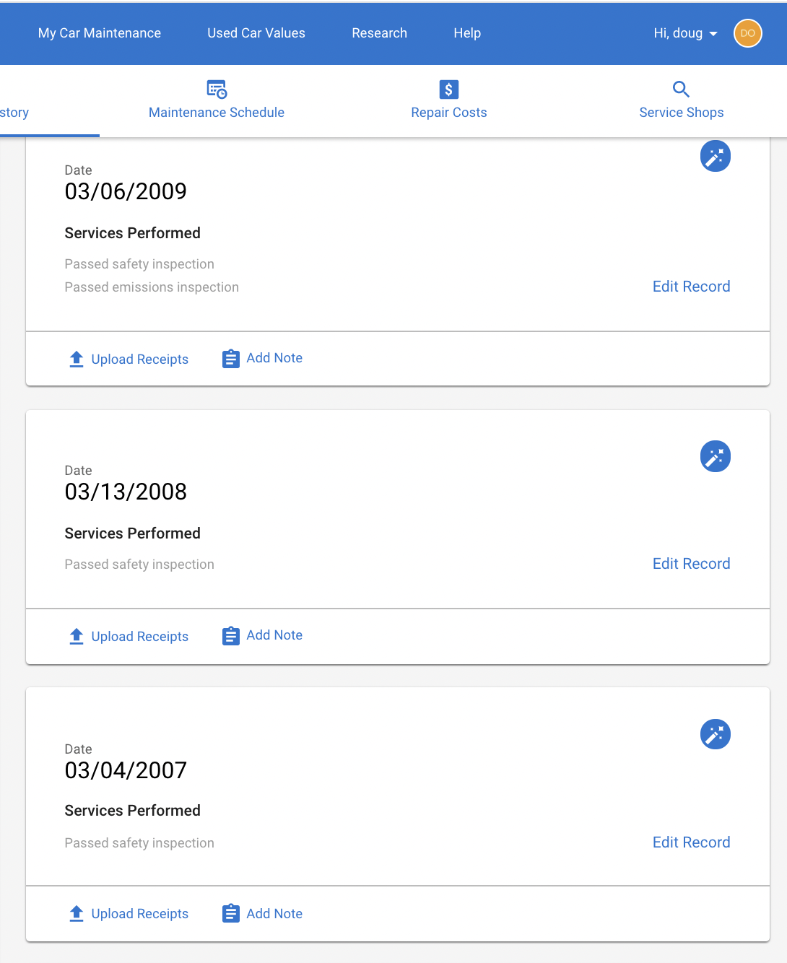Click the magic wand icon on the 03/13/2008 record
The image size is (787, 963).
pyautogui.click(x=716, y=456)
